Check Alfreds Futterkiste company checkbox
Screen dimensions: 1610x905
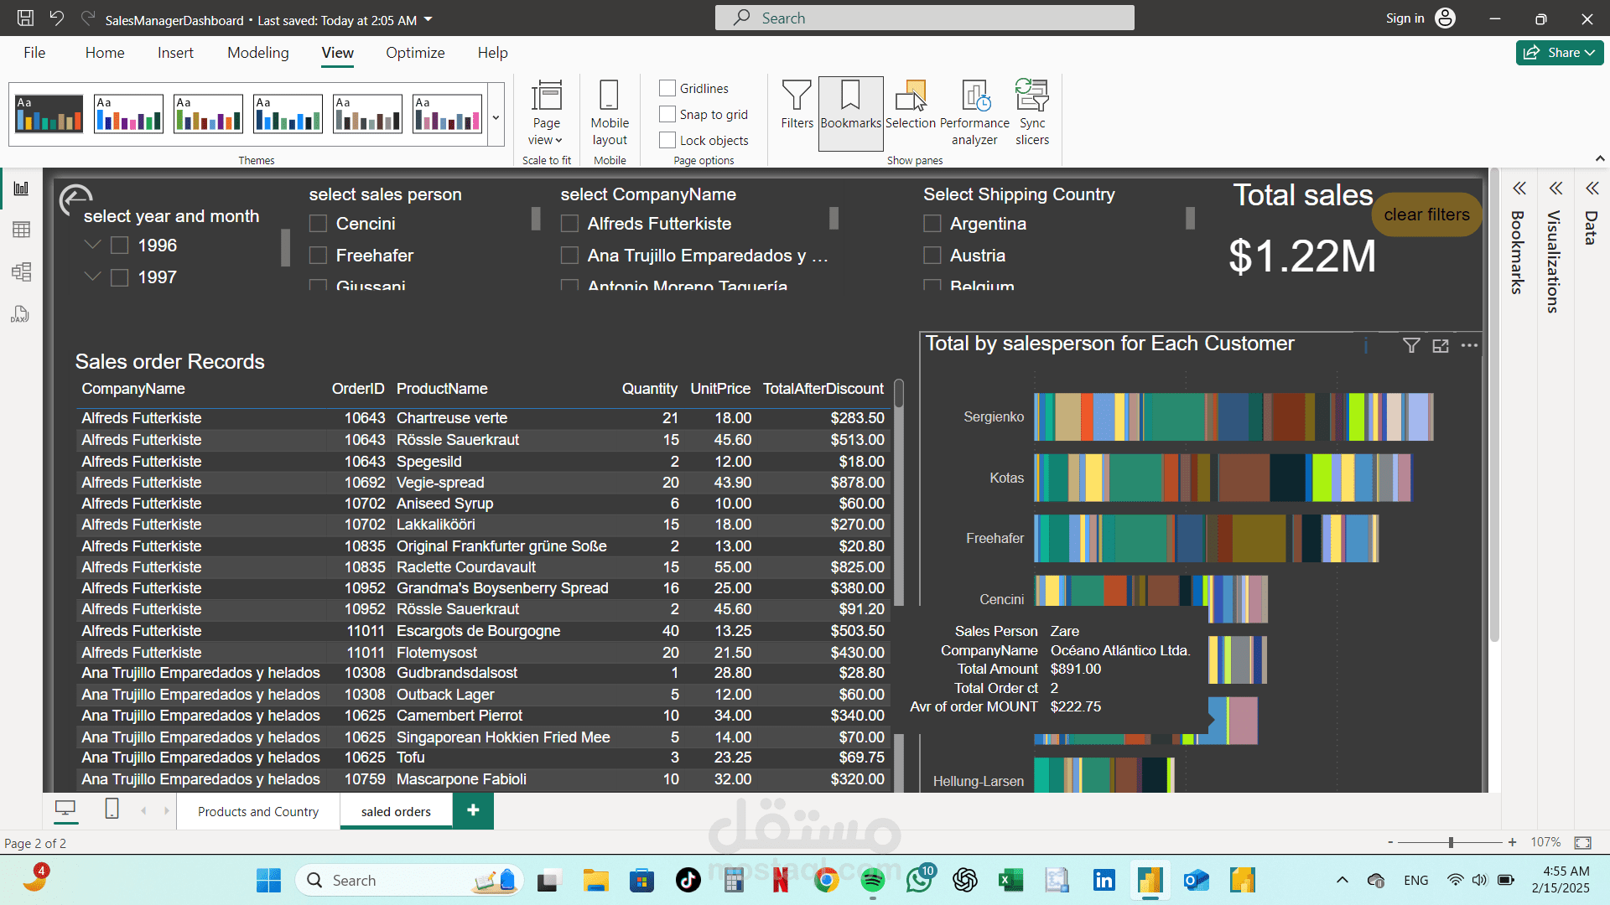pyautogui.click(x=569, y=224)
